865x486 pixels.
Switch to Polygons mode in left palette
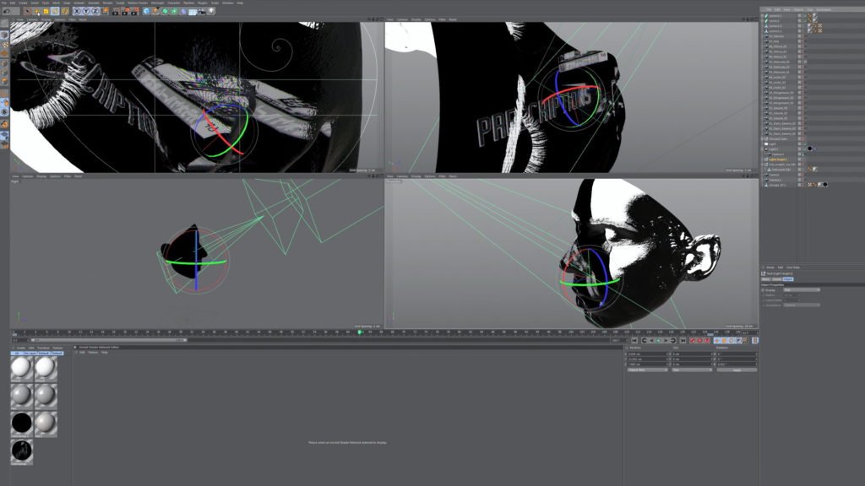pos(4,82)
